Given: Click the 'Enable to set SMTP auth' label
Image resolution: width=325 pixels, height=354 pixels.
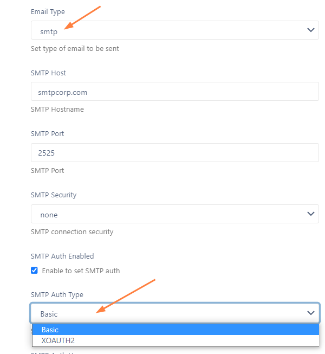Looking at the screenshot, I should 81,271.
